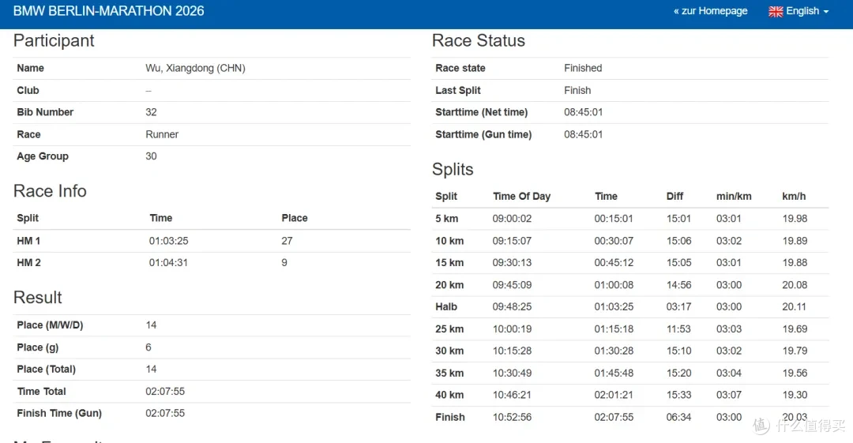The width and height of the screenshot is (853, 443).
Task: Click the Splits section heading
Action: point(453,169)
